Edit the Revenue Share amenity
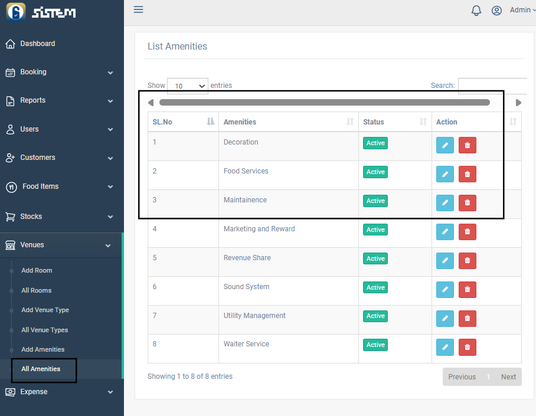This screenshot has height=416, width=536. [445, 260]
